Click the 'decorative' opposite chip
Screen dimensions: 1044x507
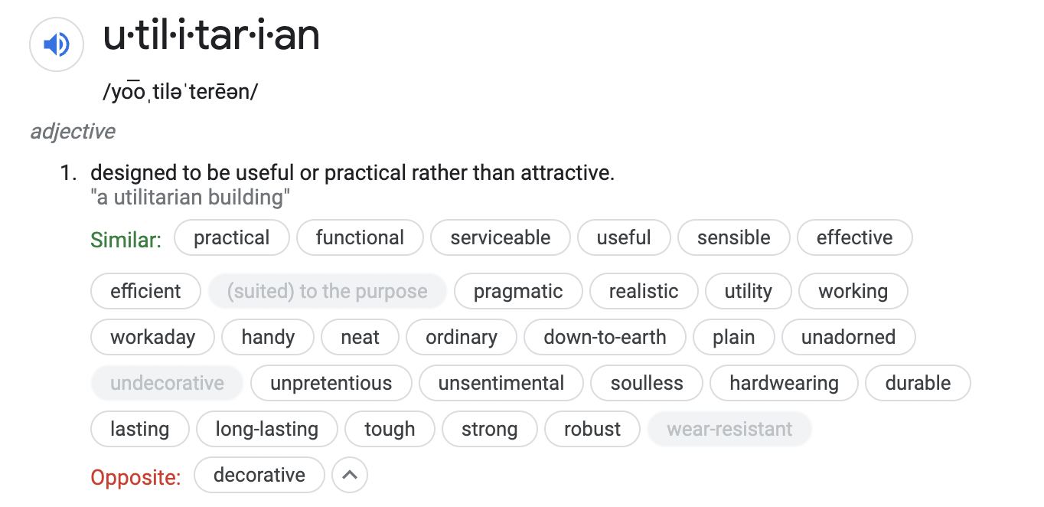point(259,475)
